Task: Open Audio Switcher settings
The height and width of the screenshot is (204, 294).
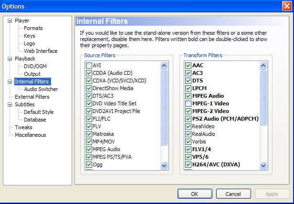Action: tap(41, 89)
